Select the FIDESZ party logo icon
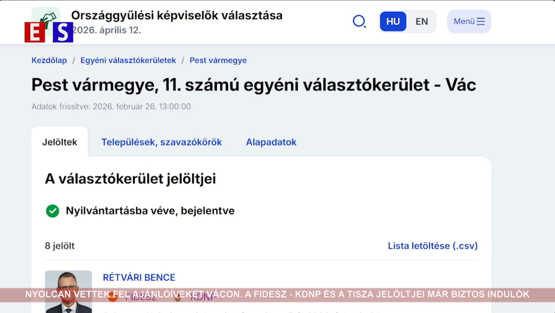The height and width of the screenshot is (313, 555). tap(113, 297)
